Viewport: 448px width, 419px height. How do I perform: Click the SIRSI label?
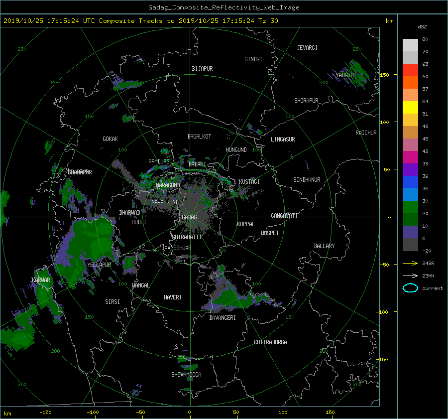coord(112,302)
